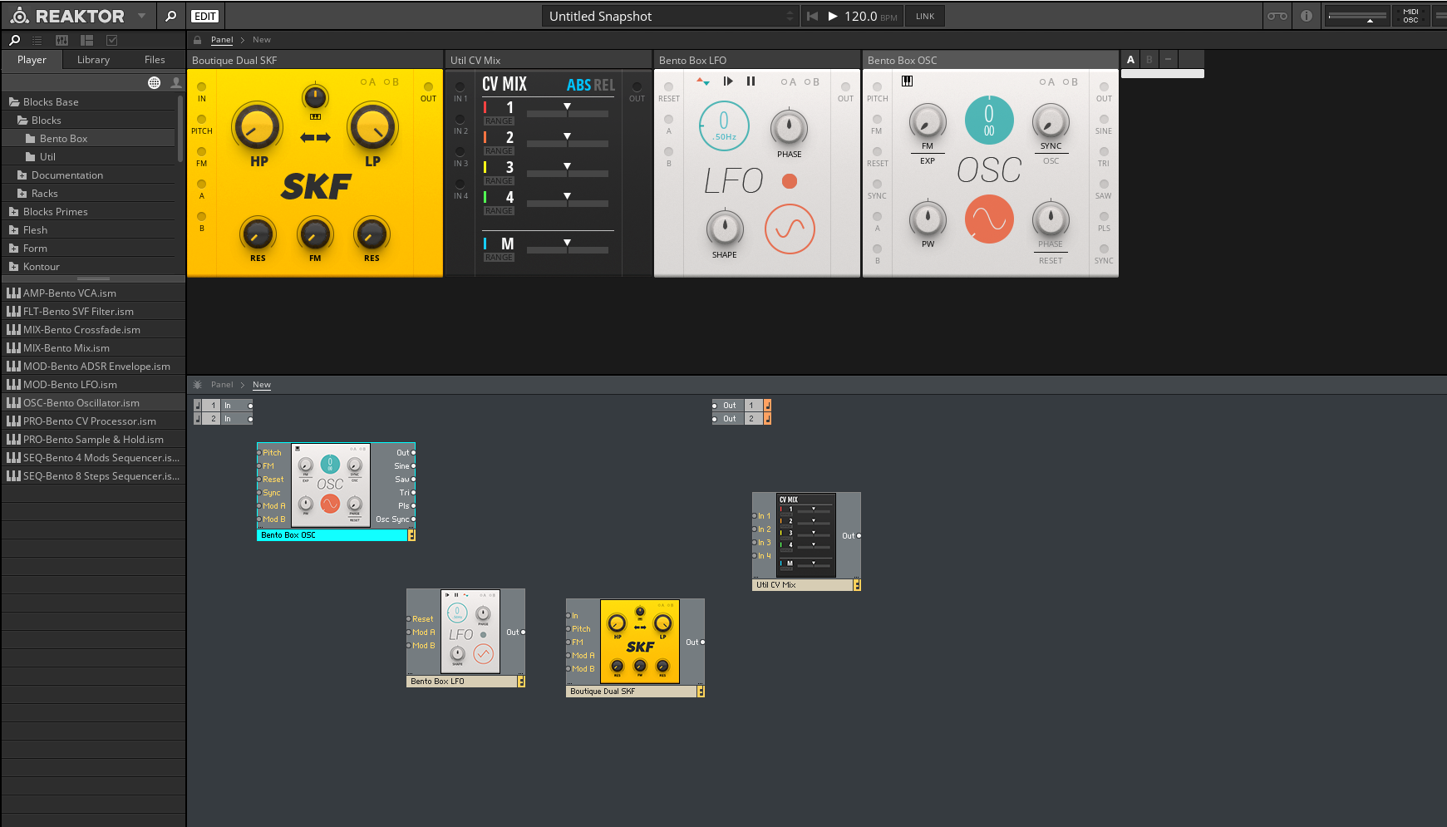Click the checkmark properties icon
The image size is (1447, 827).
(x=112, y=40)
